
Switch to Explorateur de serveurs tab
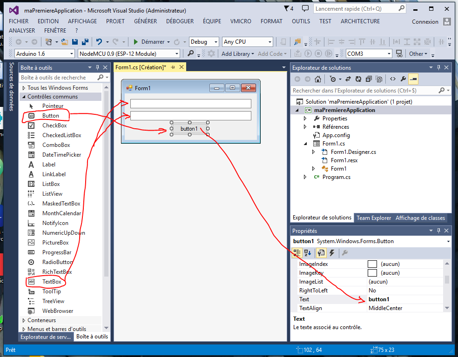(x=46, y=337)
